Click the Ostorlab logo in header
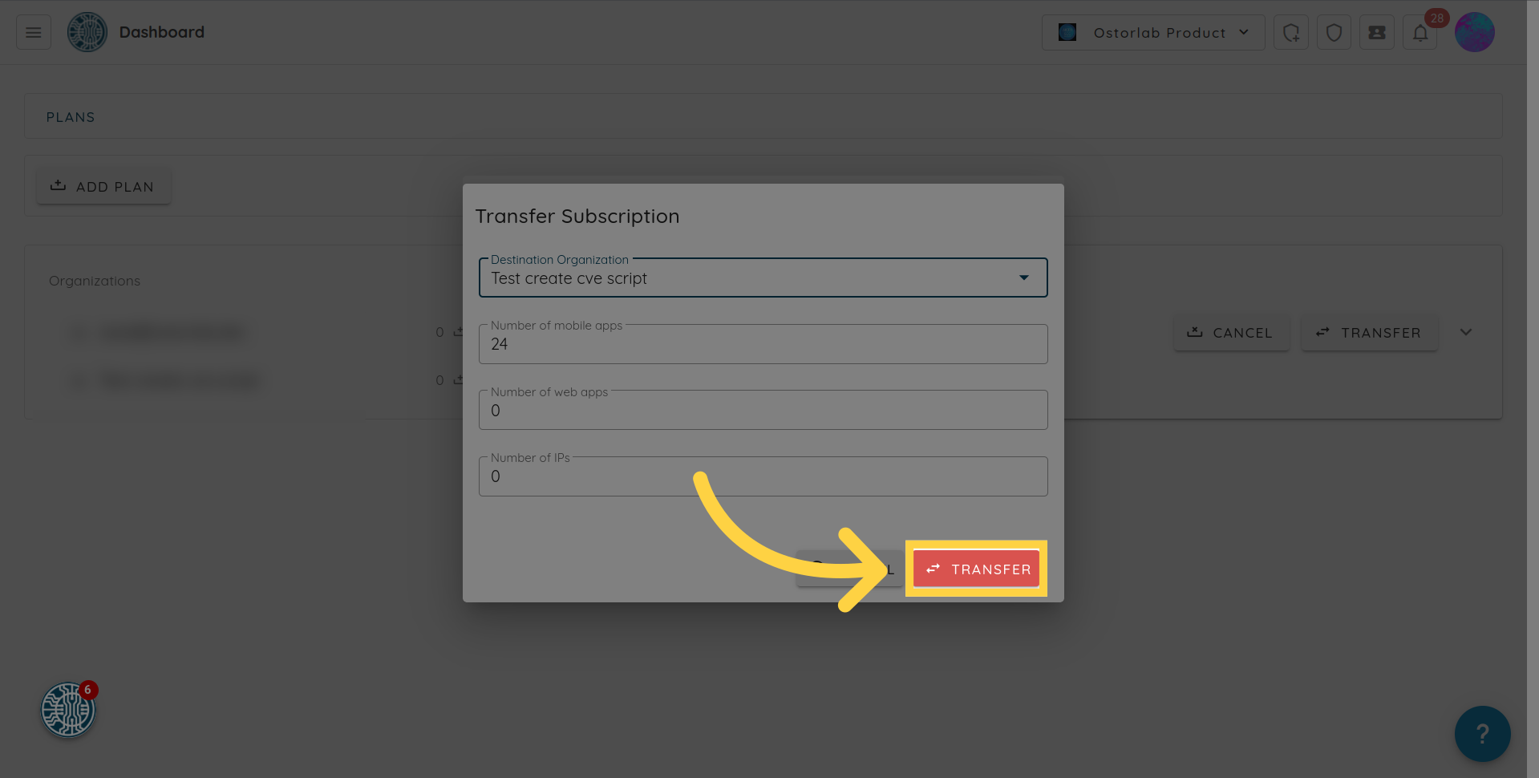 point(87,32)
